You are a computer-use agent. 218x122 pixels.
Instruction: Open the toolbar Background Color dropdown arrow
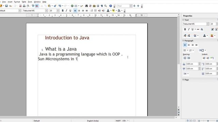(122, 11)
